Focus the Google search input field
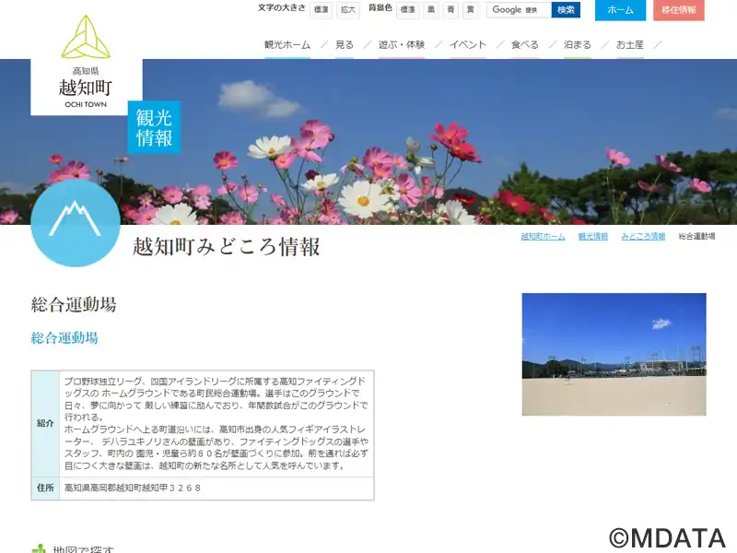Viewport: 737px width, 553px height. click(519, 10)
